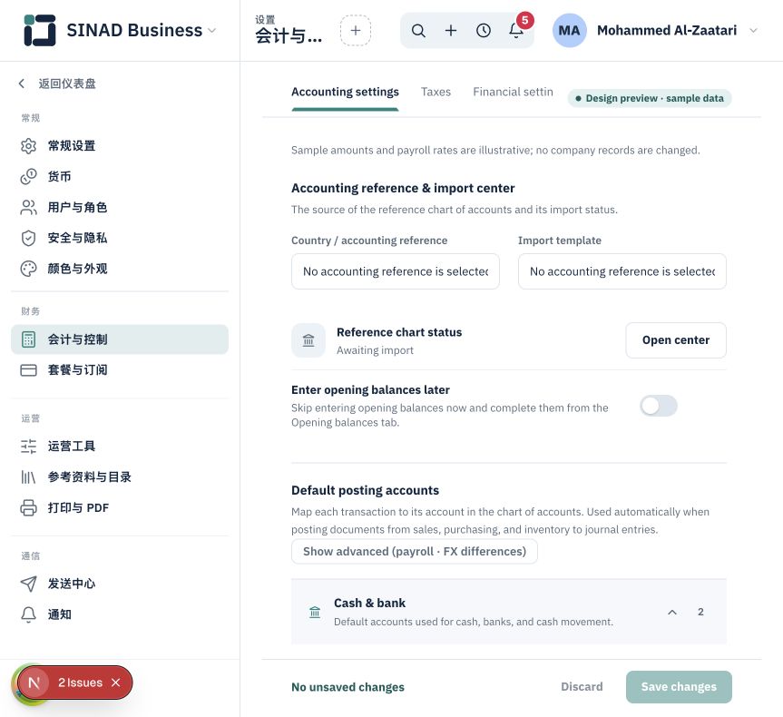Click the palette icon for 颜色与外观

coord(28,269)
